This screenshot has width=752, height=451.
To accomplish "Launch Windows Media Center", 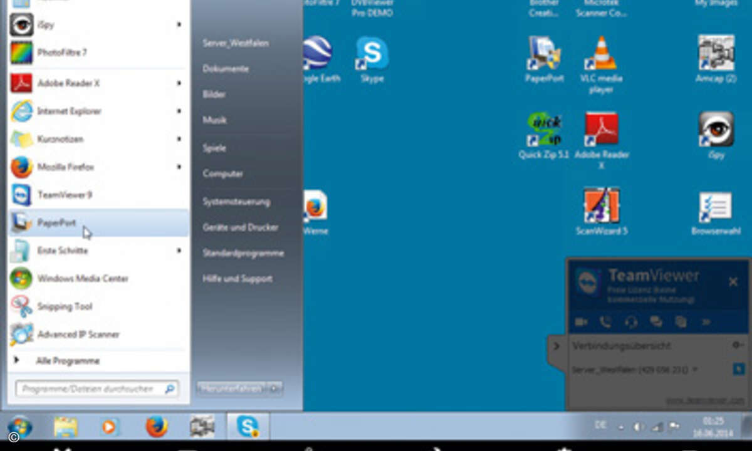I will pos(97,278).
